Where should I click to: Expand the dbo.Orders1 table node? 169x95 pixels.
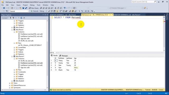point(12,27)
